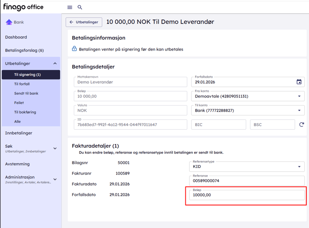Click the lock icon in Betalingsinformasjon
The image size is (309, 228).
pos(74,49)
